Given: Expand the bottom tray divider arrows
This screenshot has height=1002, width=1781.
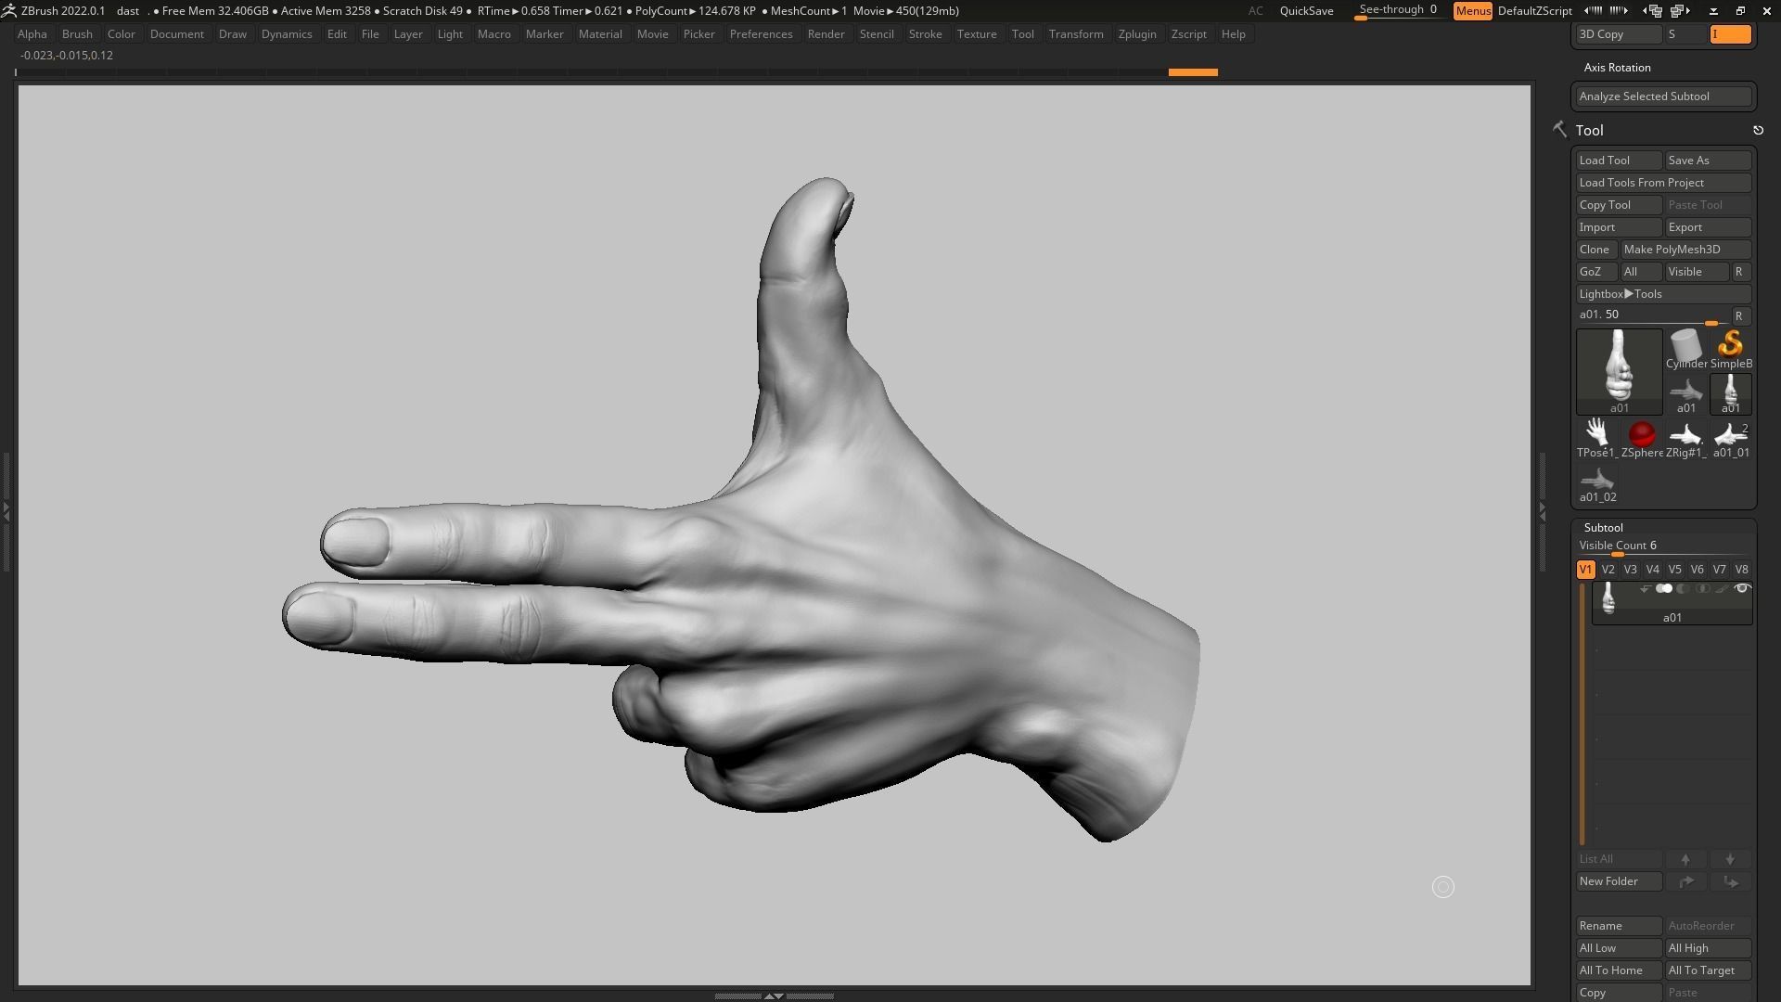Looking at the screenshot, I should 773,996.
